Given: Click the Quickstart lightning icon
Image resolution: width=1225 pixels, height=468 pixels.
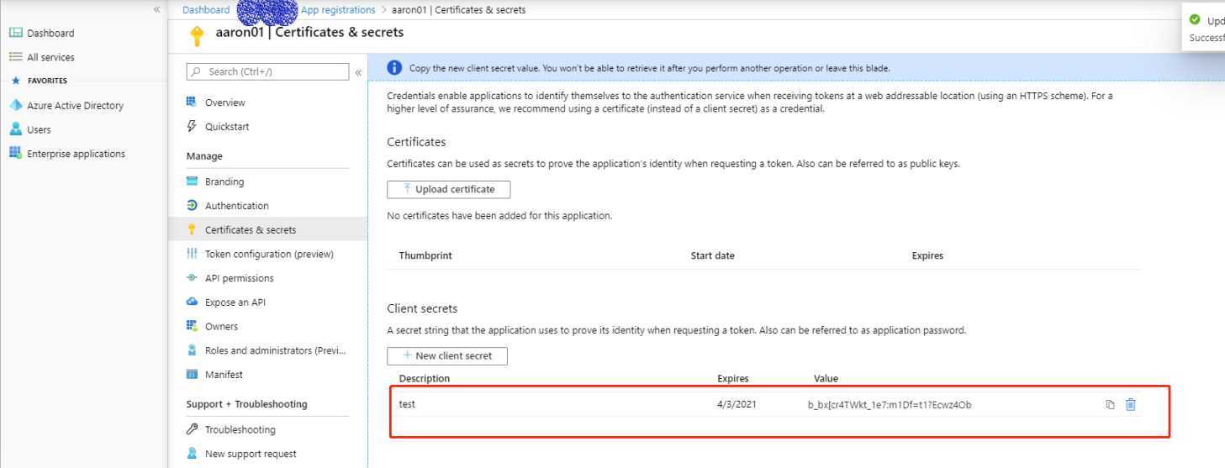Looking at the screenshot, I should pos(192,126).
